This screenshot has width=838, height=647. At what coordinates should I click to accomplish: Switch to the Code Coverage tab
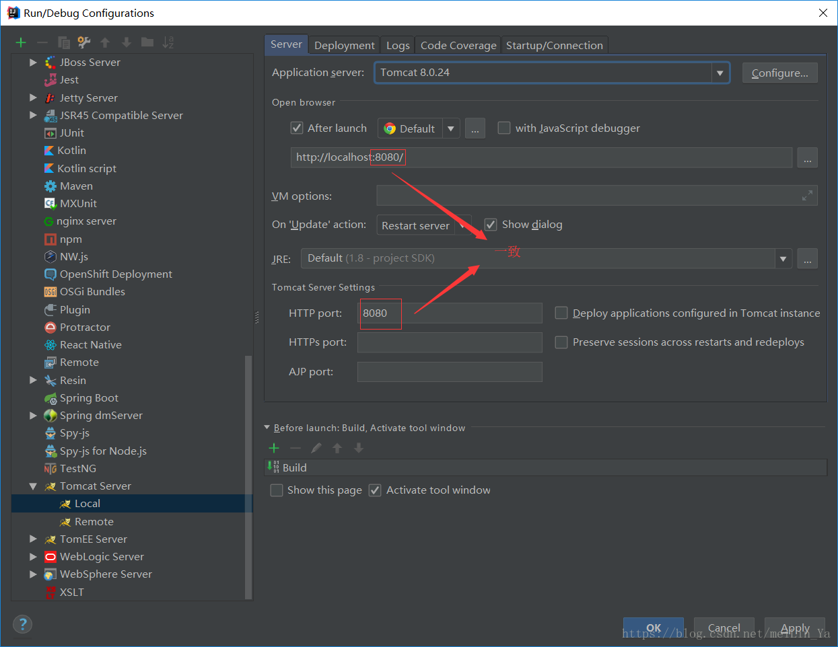(458, 45)
